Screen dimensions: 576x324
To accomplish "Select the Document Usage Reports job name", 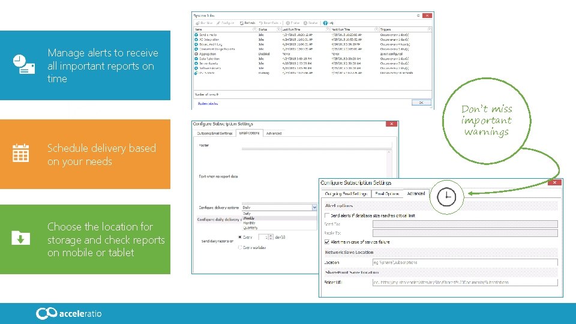I will [x=217, y=49].
